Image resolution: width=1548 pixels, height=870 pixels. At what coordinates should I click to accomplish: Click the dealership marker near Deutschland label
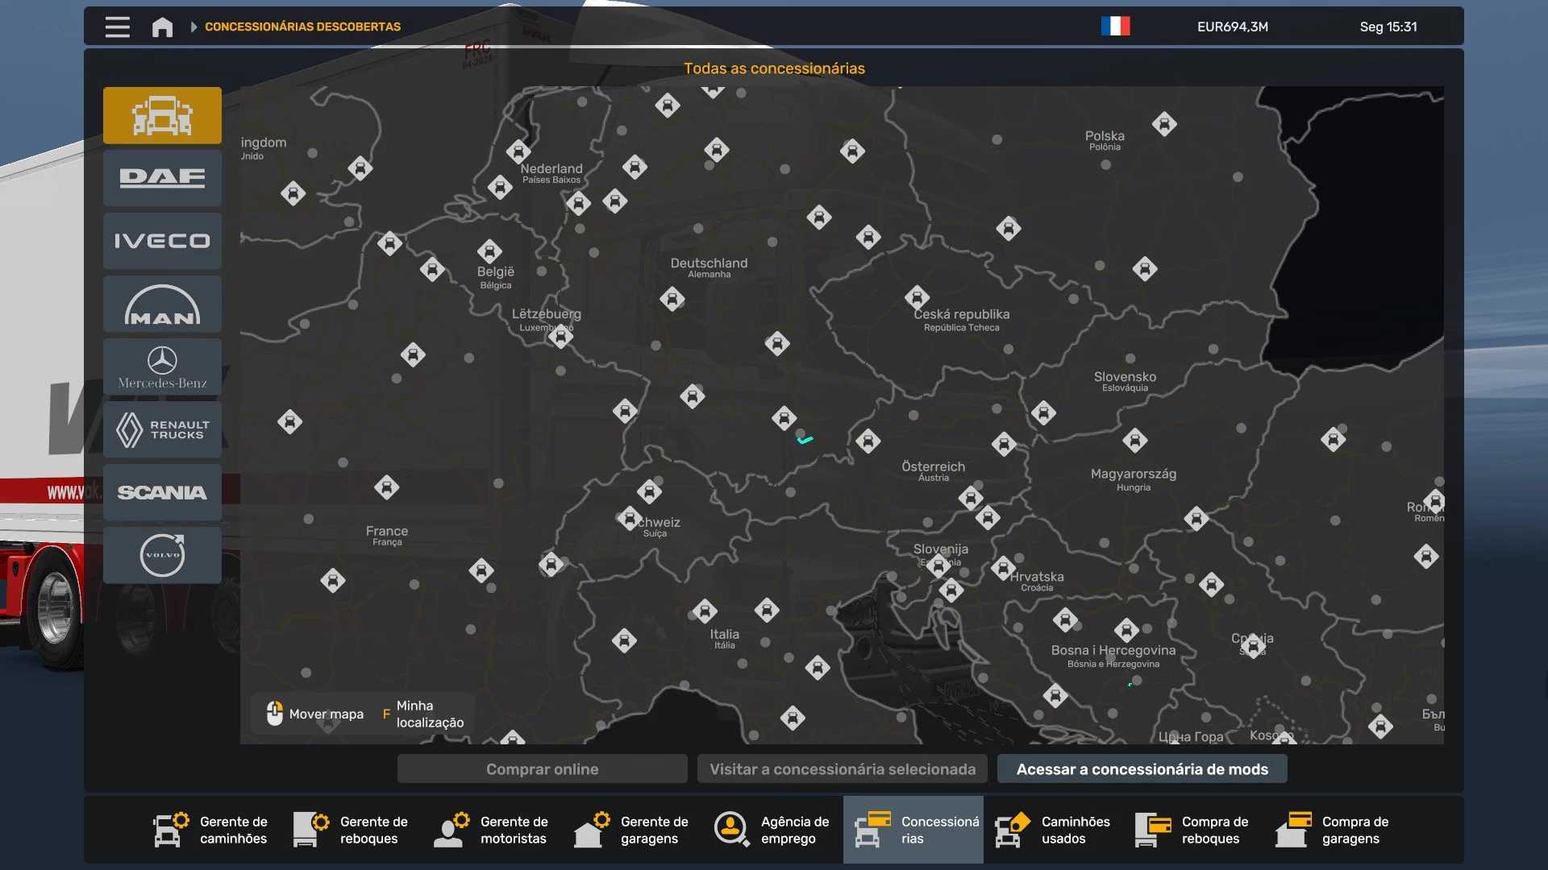click(672, 299)
